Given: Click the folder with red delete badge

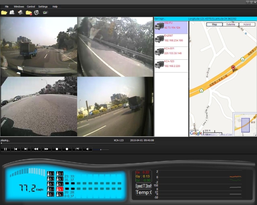Looking at the screenshot, I should (x=29, y=12).
